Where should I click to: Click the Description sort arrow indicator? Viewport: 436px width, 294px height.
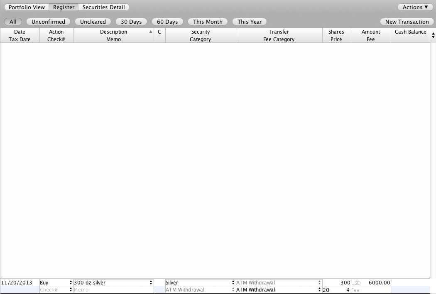(x=151, y=32)
